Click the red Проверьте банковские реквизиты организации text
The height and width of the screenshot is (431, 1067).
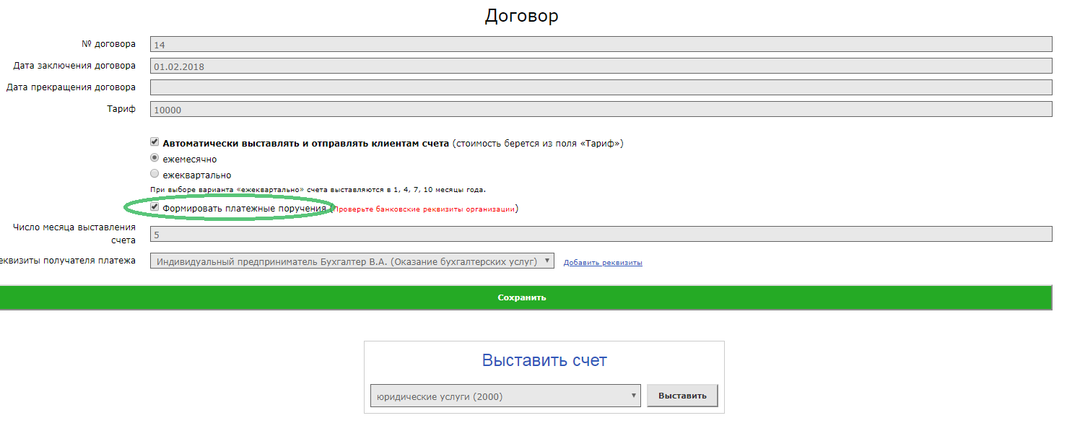pyautogui.click(x=424, y=209)
